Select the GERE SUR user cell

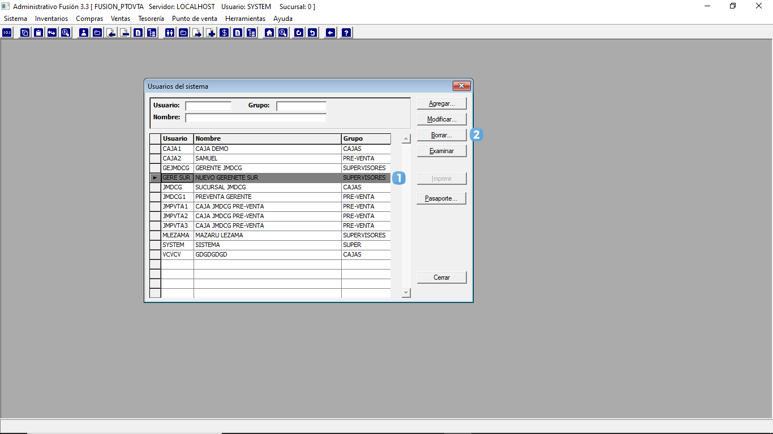178,178
